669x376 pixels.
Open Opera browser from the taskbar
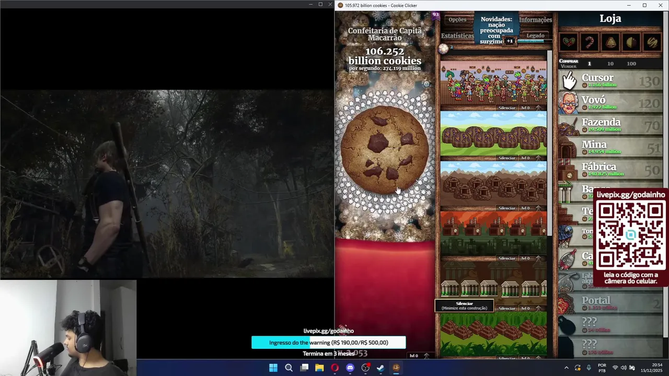tap(335, 368)
